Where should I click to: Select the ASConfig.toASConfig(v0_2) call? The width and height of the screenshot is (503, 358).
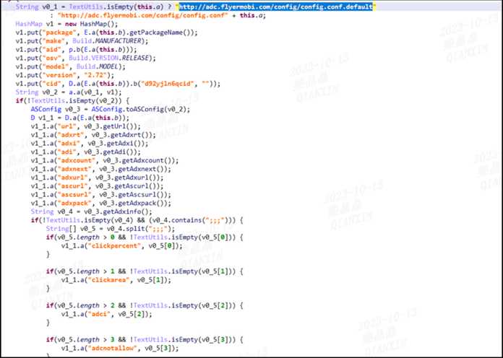pos(139,109)
